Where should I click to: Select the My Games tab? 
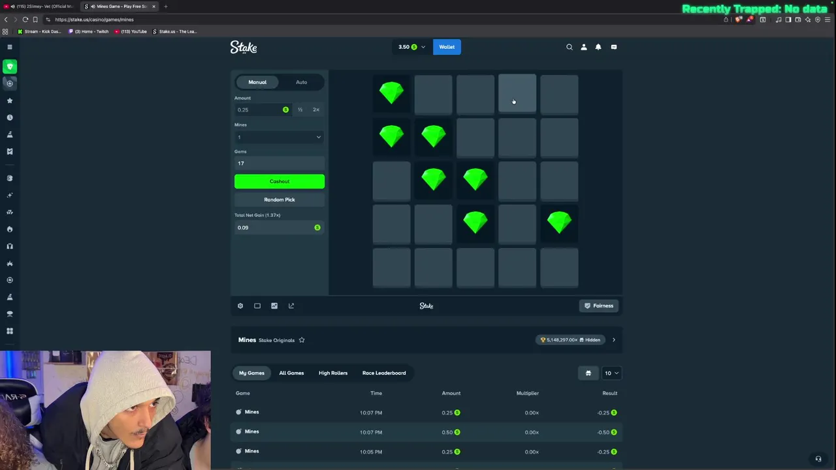click(251, 373)
